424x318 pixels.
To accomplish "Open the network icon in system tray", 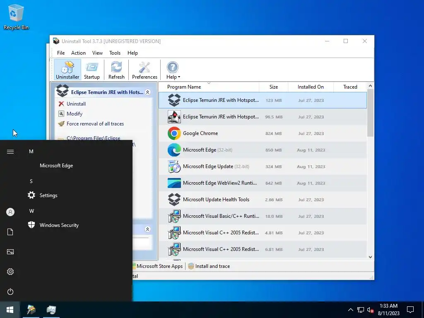I will pyautogui.click(x=361, y=310).
